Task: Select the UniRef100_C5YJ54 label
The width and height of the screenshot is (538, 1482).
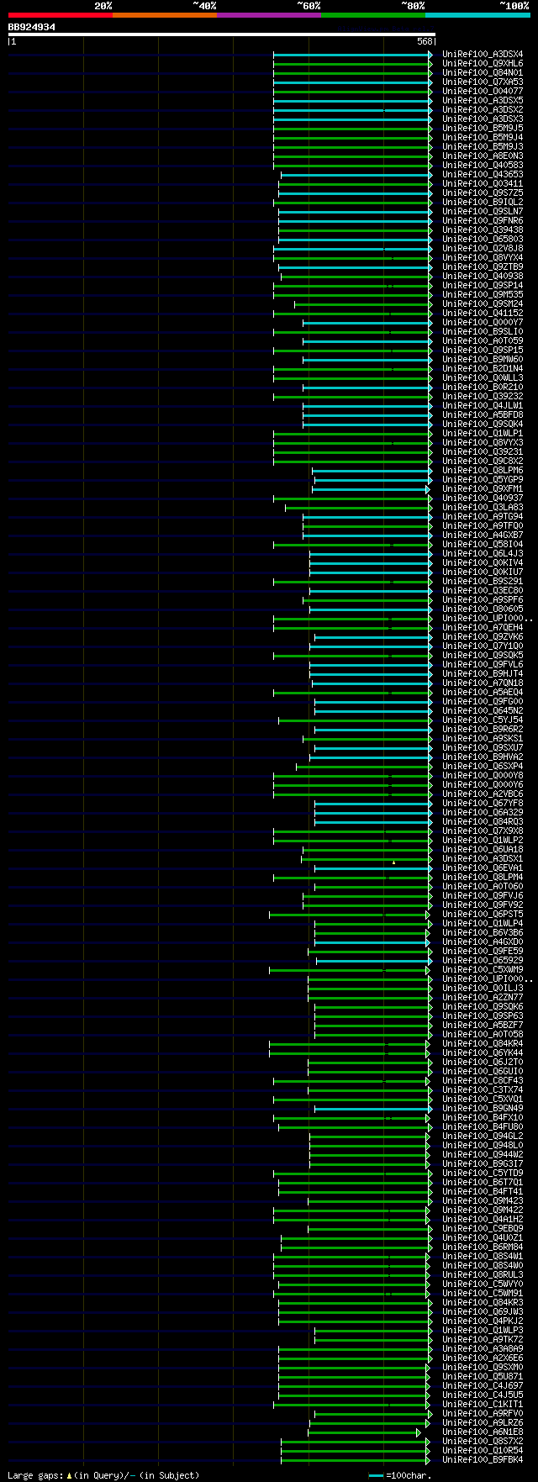Action: 483,720
